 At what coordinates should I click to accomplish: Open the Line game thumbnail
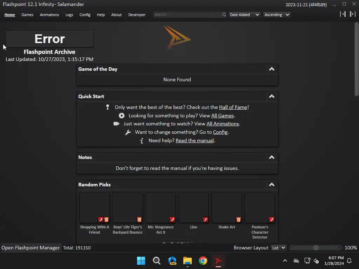coord(194,208)
